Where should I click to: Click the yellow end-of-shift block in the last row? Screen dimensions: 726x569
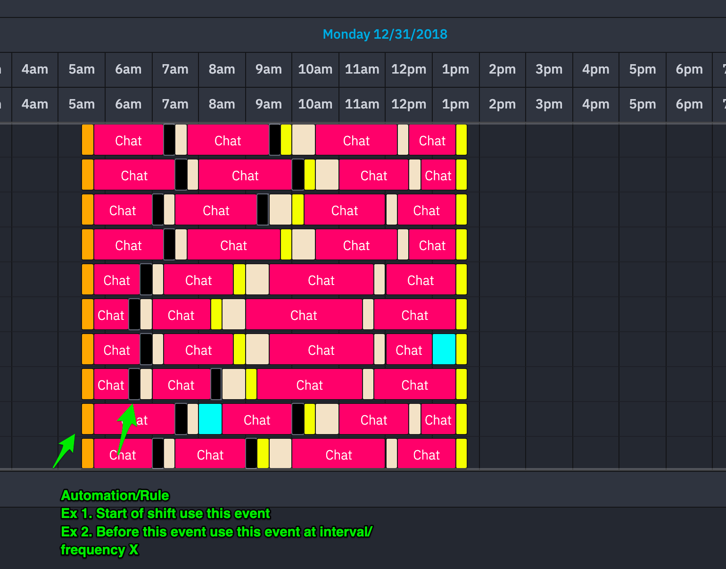pyautogui.click(x=462, y=454)
